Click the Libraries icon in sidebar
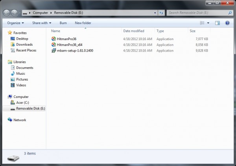The width and height of the screenshot is (236, 166). pyautogui.click(x=10, y=62)
